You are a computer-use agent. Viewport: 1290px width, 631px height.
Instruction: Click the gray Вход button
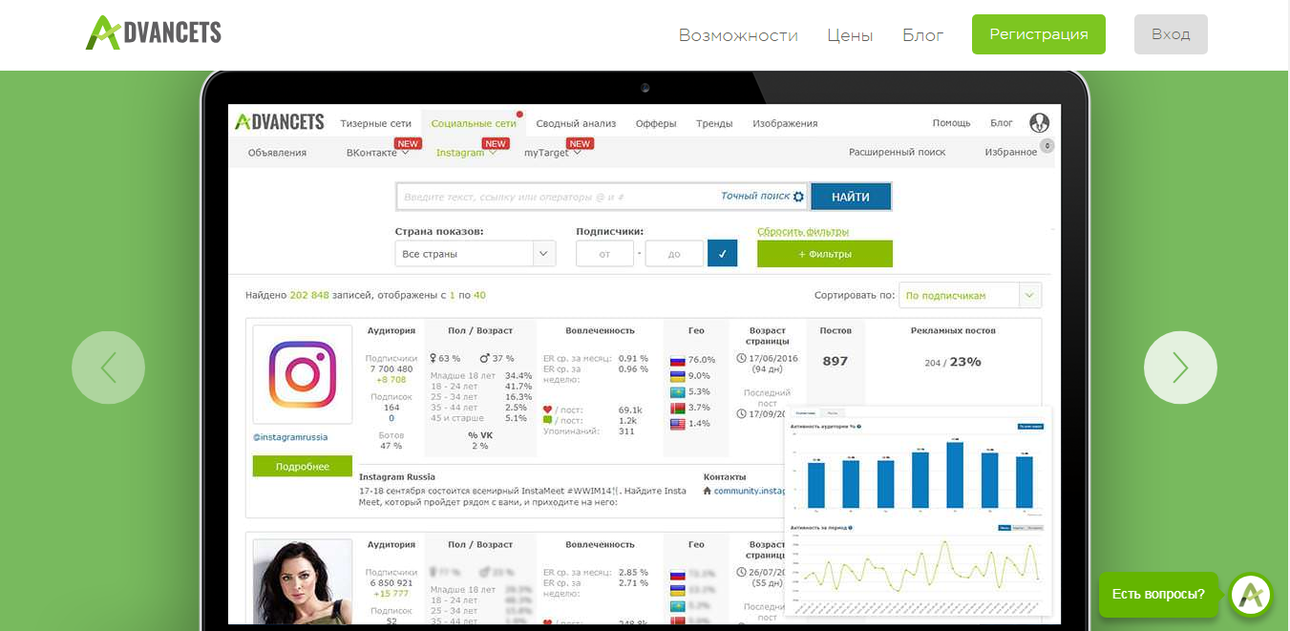[x=1171, y=34]
